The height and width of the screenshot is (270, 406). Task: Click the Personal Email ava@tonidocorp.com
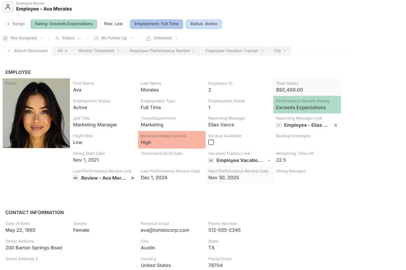pos(165,230)
